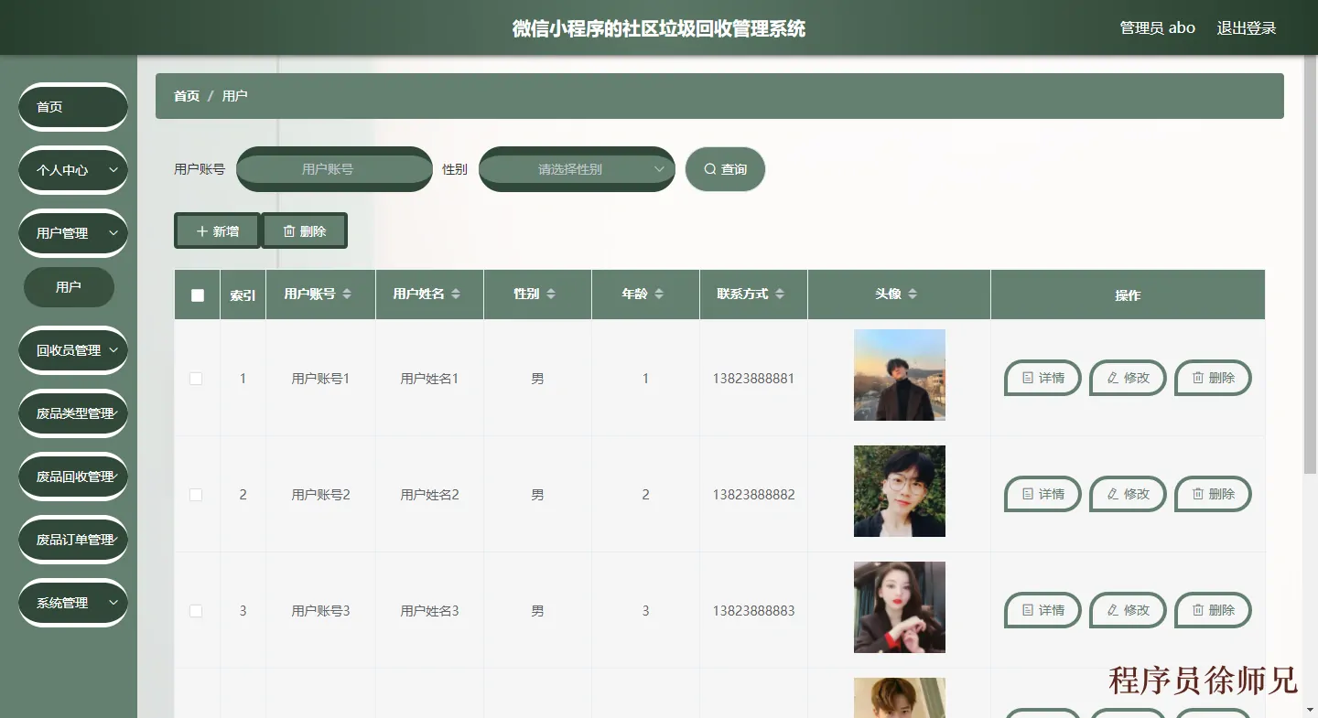Click 删除 for 用户账号3 row

click(x=1214, y=610)
